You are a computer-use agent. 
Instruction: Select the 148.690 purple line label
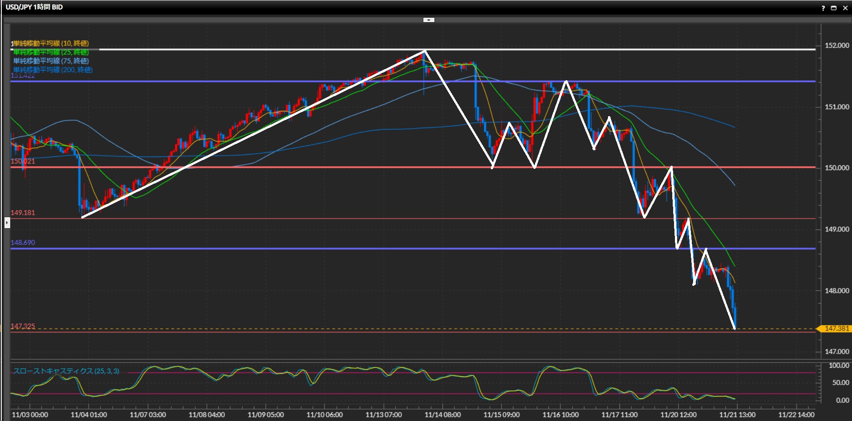point(23,242)
